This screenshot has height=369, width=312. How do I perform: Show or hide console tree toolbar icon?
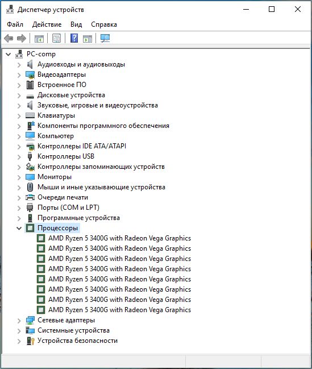(x=39, y=38)
